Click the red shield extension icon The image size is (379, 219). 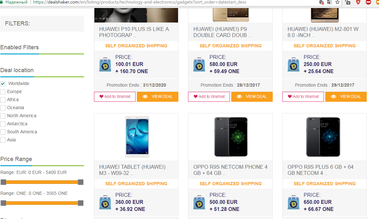[358, 2]
